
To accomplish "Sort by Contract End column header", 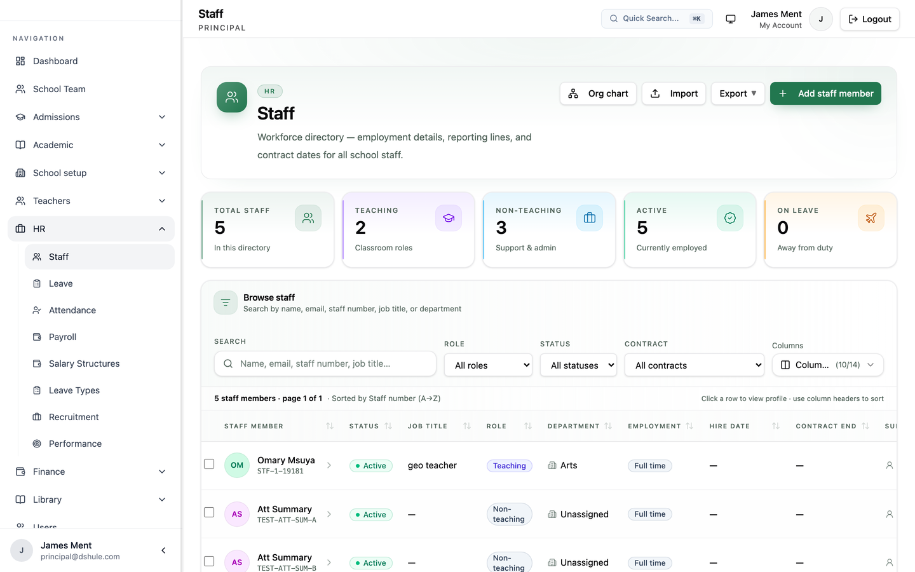I will [x=832, y=426].
